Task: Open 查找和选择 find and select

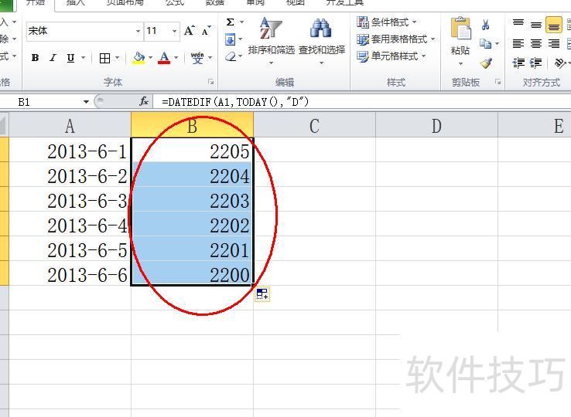Action: [322, 40]
